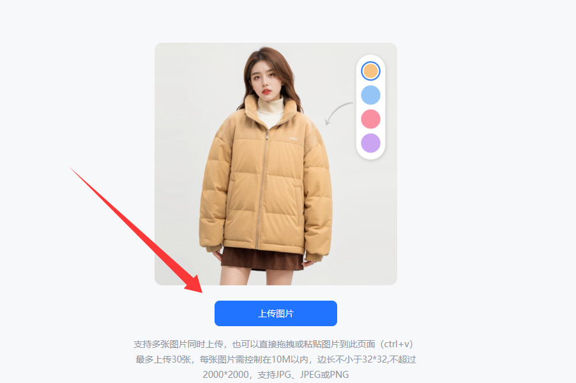Image resolution: width=576 pixels, height=383 pixels.
Task: Click the brown skirt in the preview
Action: [262, 259]
